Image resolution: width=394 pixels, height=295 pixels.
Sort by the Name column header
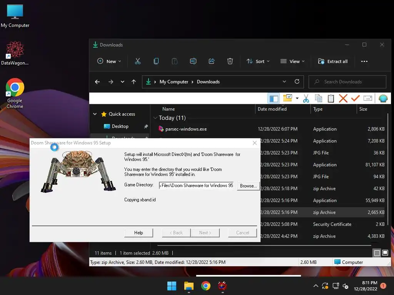(169, 109)
